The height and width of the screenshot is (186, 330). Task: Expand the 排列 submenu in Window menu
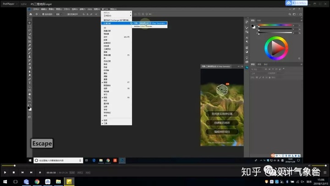[116, 13]
